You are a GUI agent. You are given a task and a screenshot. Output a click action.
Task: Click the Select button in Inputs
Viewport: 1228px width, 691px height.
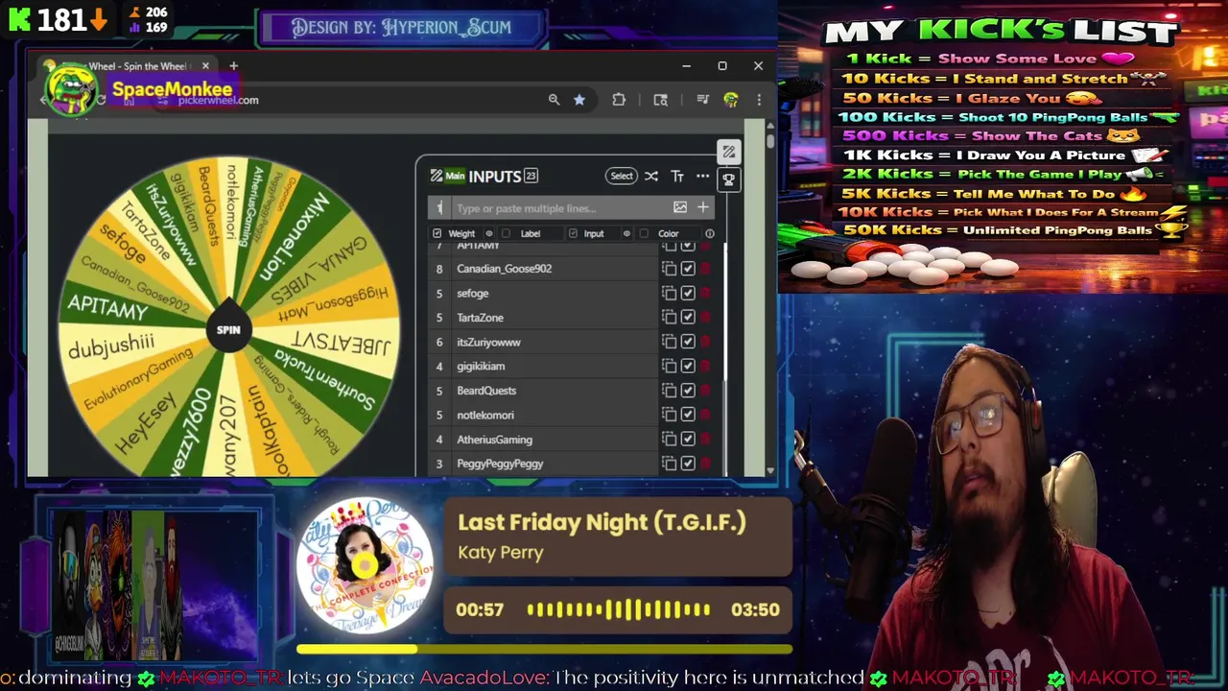622,177
